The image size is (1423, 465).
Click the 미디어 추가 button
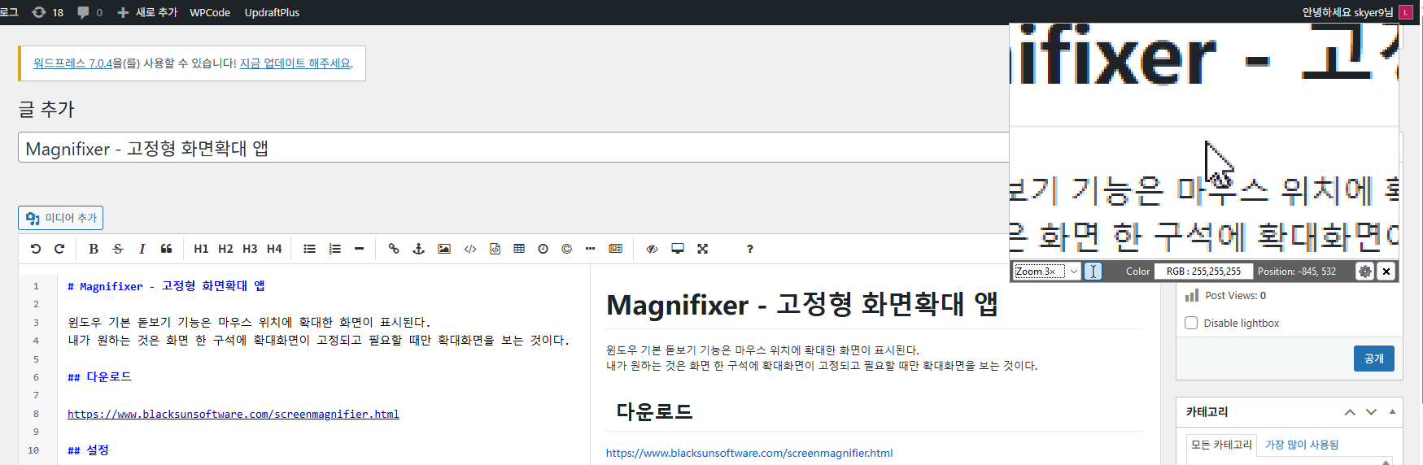[x=61, y=218]
